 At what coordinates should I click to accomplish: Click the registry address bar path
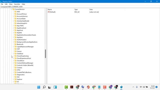click(x=11, y=7)
